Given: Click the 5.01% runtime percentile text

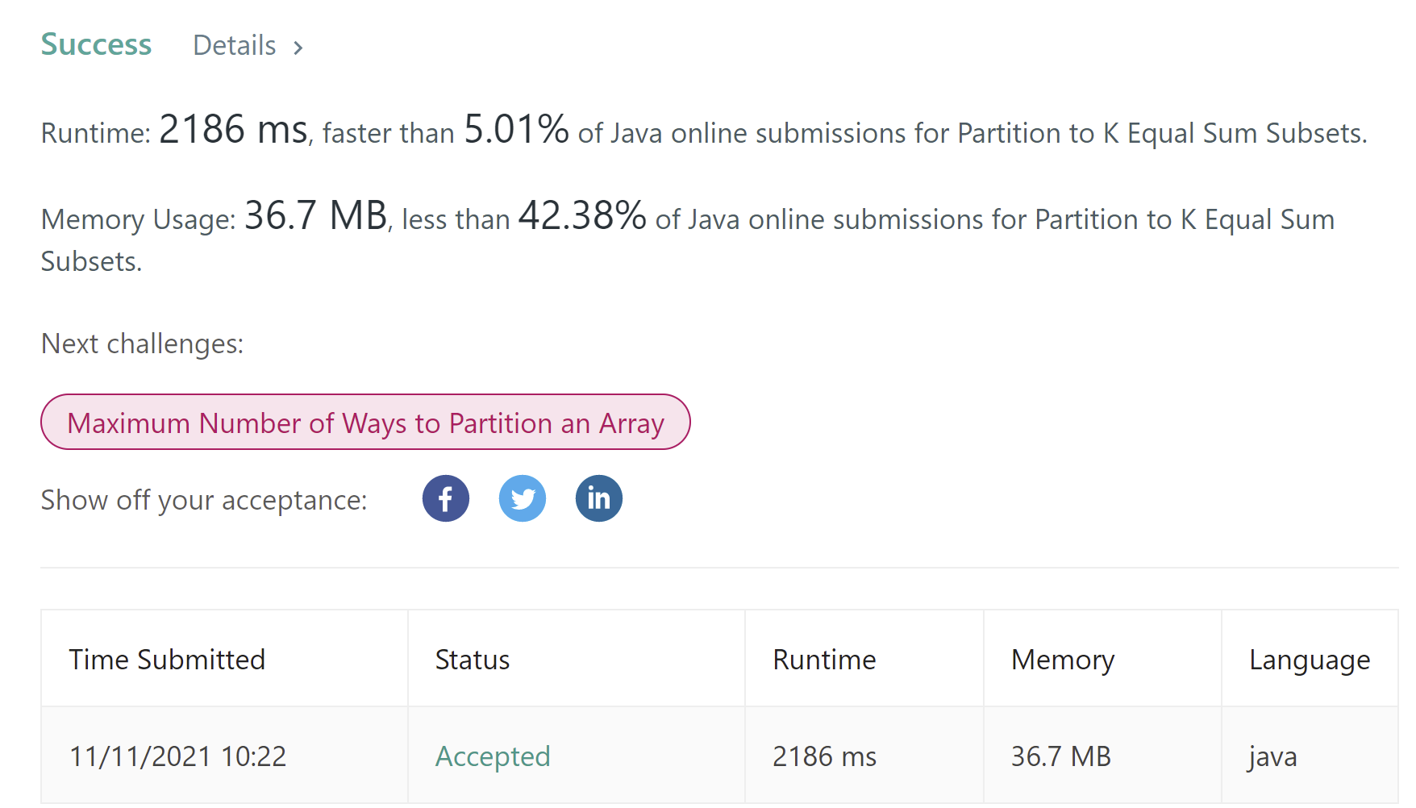Looking at the screenshot, I should (516, 130).
